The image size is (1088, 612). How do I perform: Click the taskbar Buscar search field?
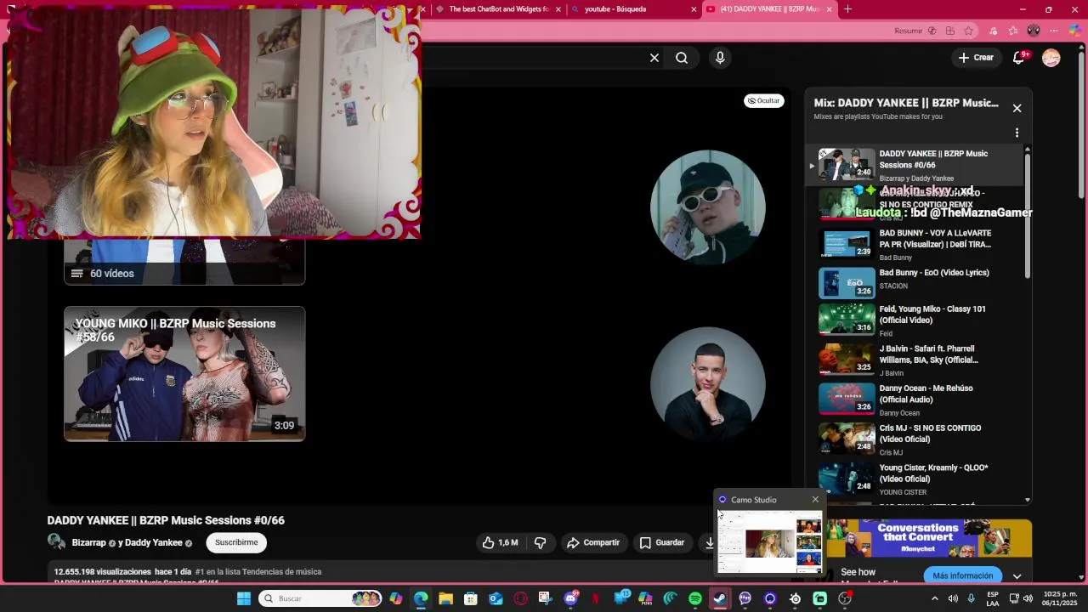point(320,598)
